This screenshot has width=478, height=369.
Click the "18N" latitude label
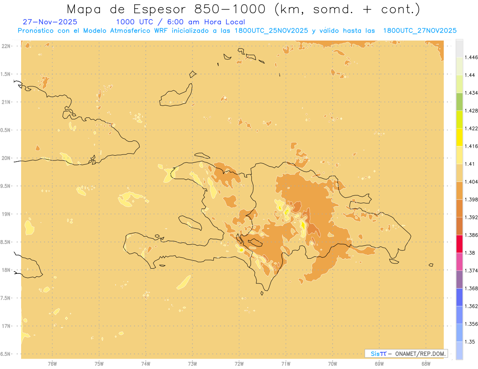(x=6, y=270)
